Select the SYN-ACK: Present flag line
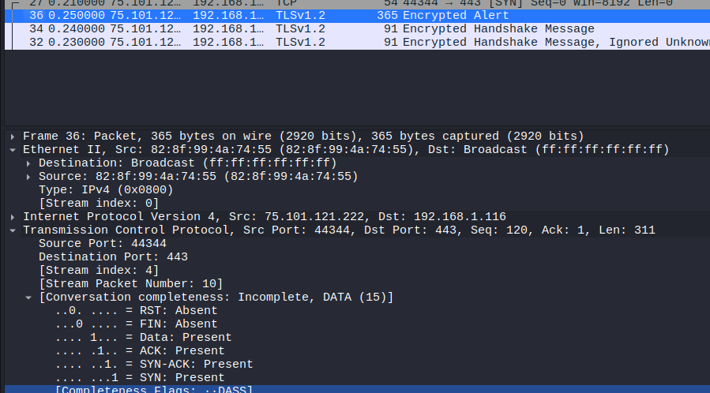 (154, 364)
